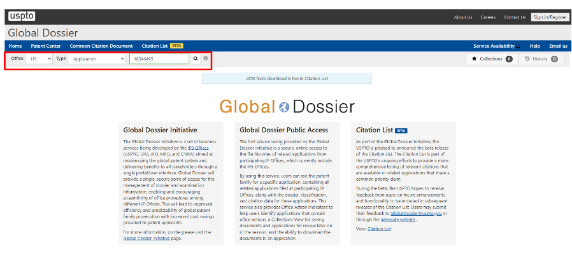The height and width of the screenshot is (259, 572).
Task: Click Contact Us link in header
Action: pos(515,17)
